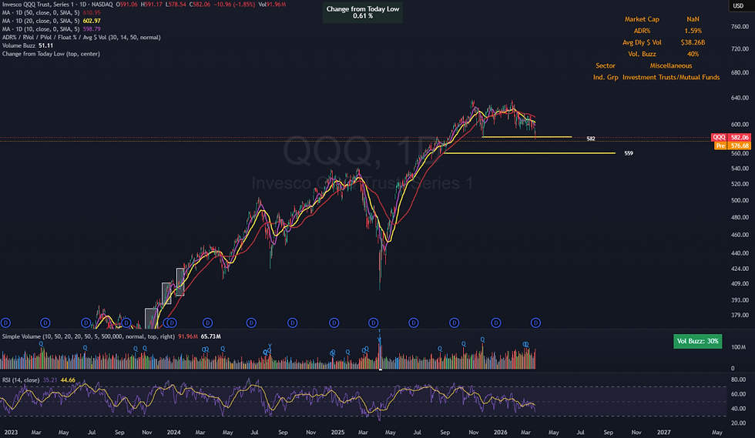Click the 2024 label on the time axis

[x=174, y=432]
